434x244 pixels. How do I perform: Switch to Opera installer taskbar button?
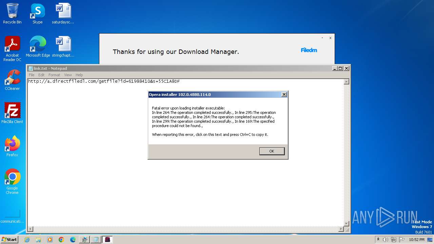[x=107, y=240]
